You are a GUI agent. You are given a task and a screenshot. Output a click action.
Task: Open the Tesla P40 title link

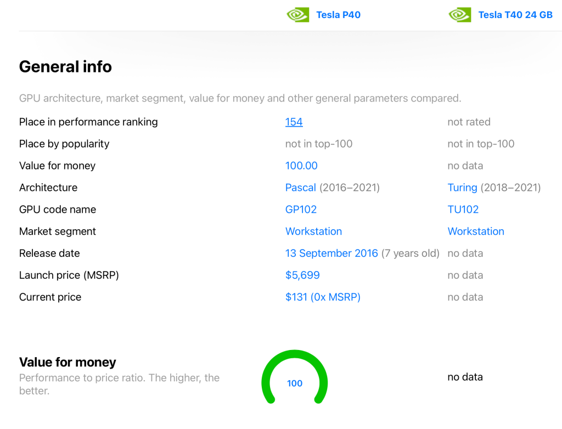point(338,15)
